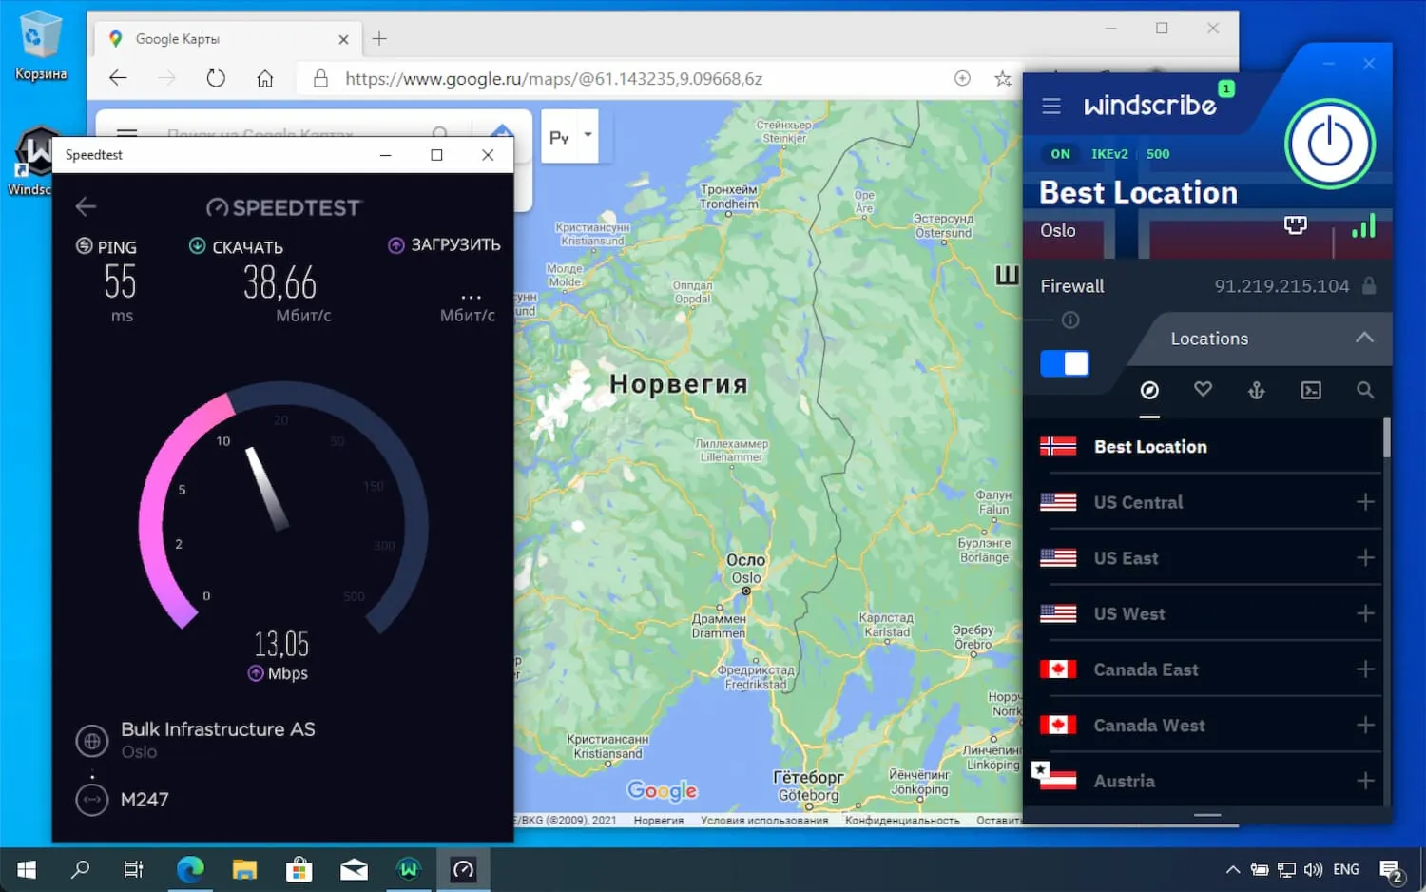The image size is (1426, 892).
Task: Open the Windows Start menu
Action: coord(27,869)
